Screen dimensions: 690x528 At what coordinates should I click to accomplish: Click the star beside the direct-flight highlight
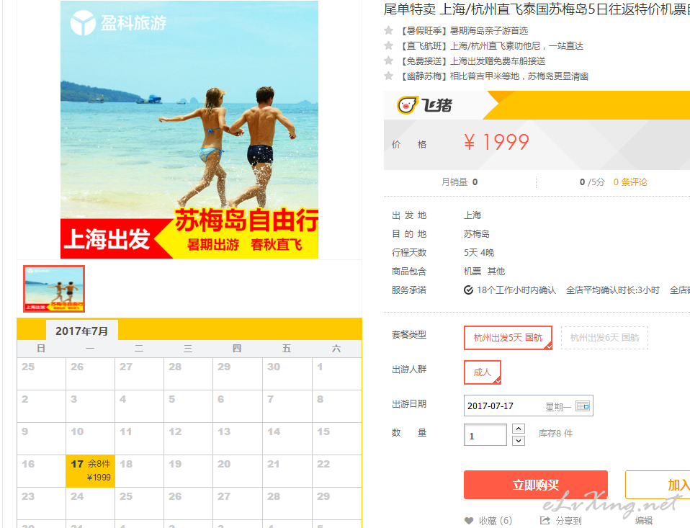pos(388,45)
